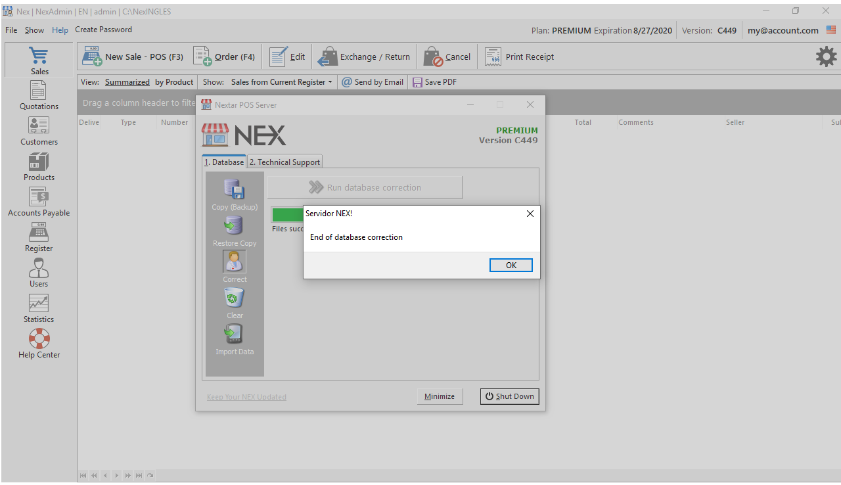
Task: Go to next page in grid navigator
Action: pos(128,475)
